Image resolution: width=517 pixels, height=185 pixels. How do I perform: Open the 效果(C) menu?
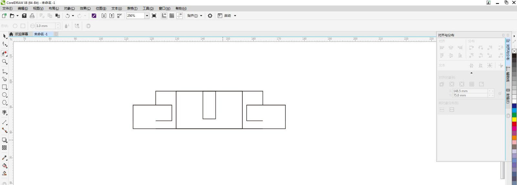click(x=85, y=8)
